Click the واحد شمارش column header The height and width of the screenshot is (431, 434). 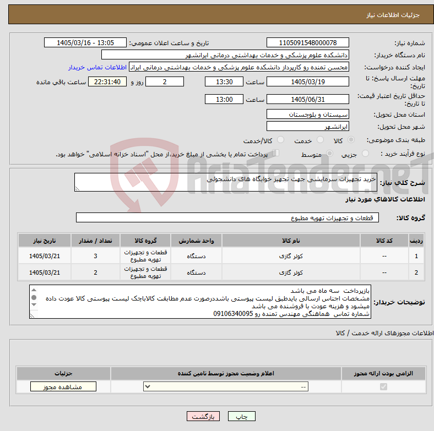pos(196,241)
